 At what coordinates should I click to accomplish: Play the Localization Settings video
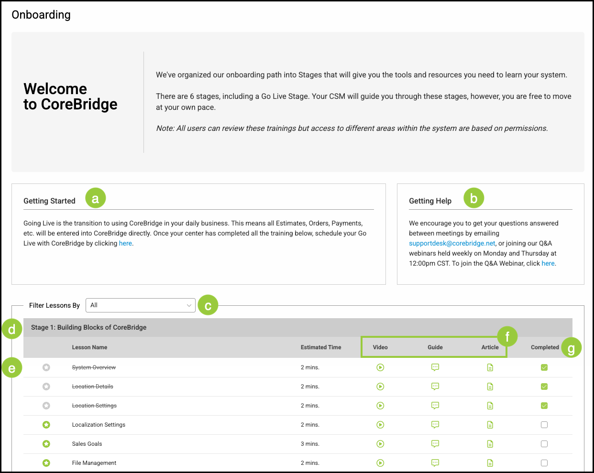tap(380, 425)
